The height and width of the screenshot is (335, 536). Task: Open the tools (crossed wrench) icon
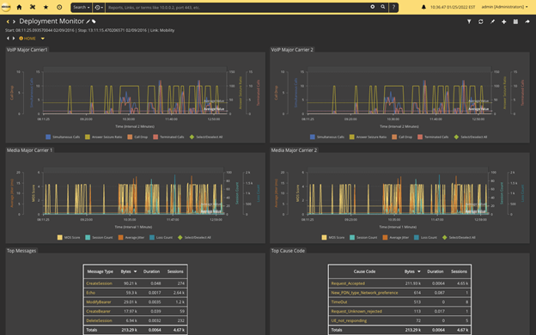[x=33, y=7]
